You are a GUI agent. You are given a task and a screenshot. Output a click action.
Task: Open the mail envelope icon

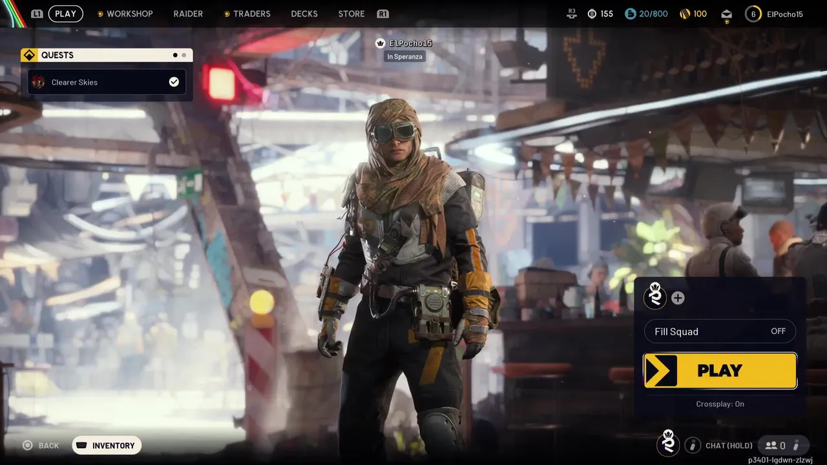click(727, 14)
